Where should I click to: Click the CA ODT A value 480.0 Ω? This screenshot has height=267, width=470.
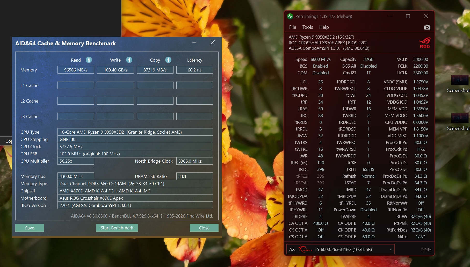321,223
